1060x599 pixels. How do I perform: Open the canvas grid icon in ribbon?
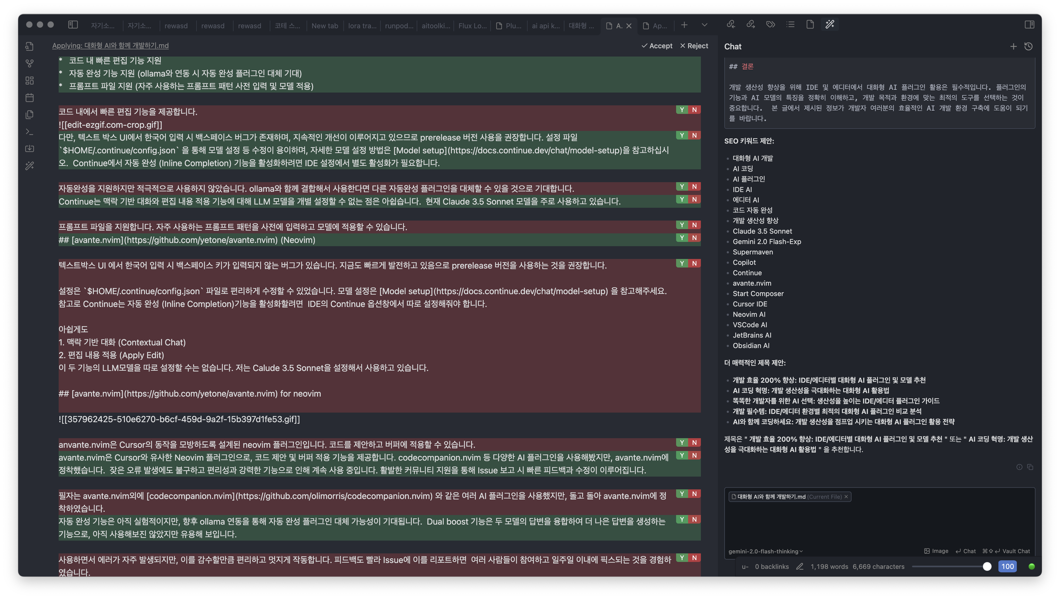(29, 81)
